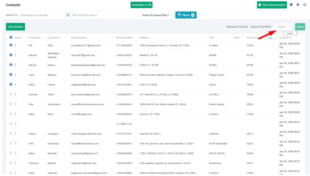Check the Juvernia Smith row checkbox
The height and width of the screenshot is (176, 310).
(11, 94)
